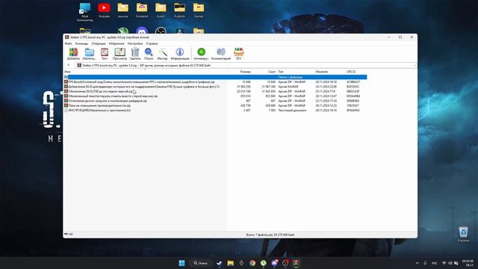The height and width of the screenshot is (269, 478).
Task: Sort by the Тип column header
Action: point(281,72)
